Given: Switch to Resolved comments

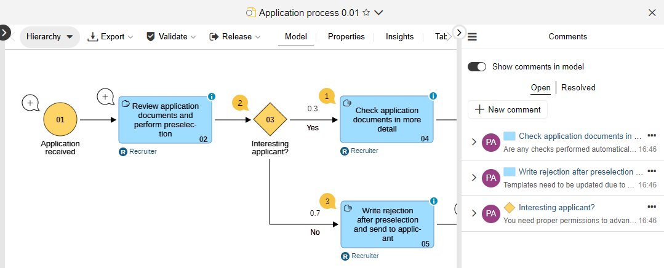Looking at the screenshot, I should tap(578, 87).
